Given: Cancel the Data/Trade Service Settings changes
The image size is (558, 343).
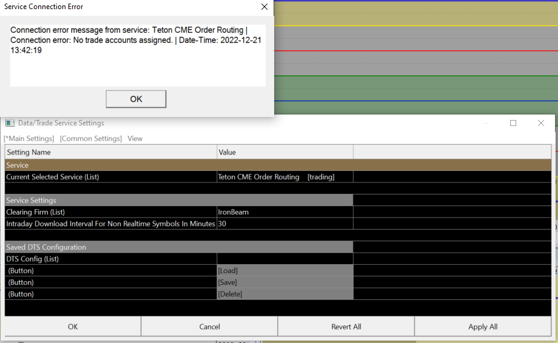Looking at the screenshot, I should point(209,327).
